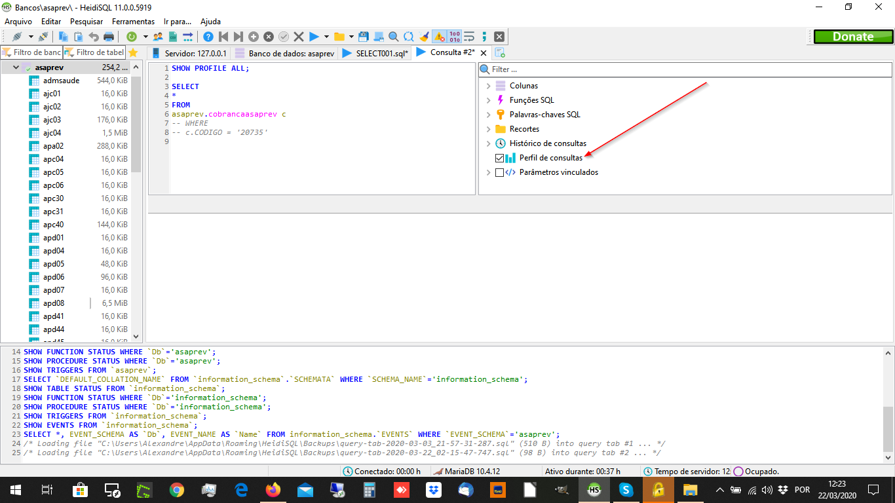
Task: Click the magnifier search icon in toolbar
Action: point(393,37)
